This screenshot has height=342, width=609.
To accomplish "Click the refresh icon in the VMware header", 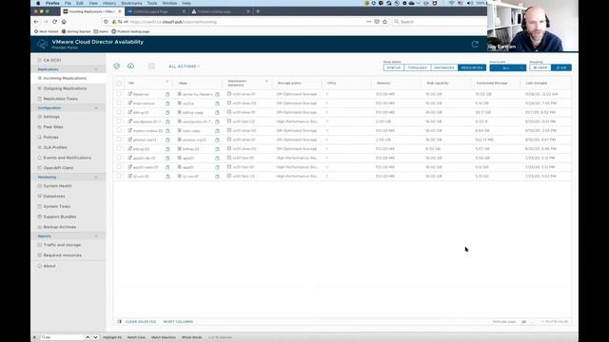I will [x=475, y=45].
